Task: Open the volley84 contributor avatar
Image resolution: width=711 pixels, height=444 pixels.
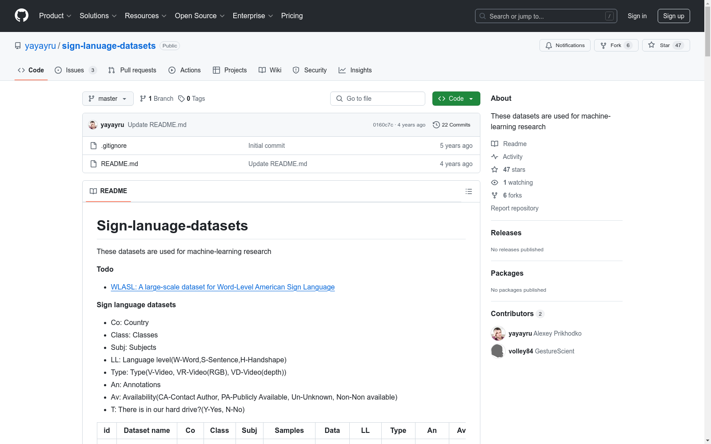Action: click(498, 351)
